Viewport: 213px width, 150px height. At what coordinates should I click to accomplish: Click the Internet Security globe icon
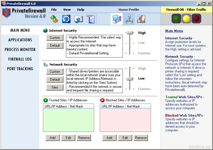[46, 31]
